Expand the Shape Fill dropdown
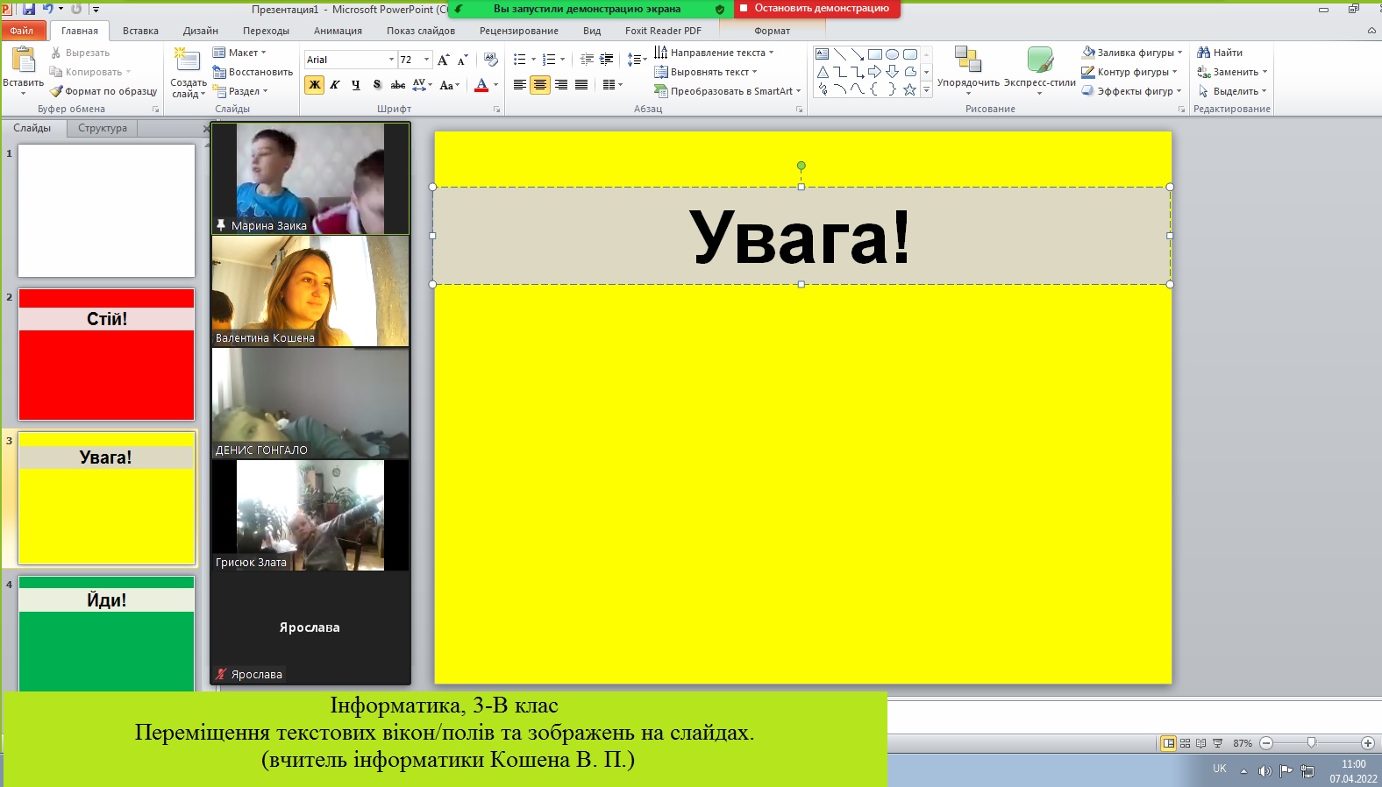The width and height of the screenshot is (1382, 787). [1180, 53]
